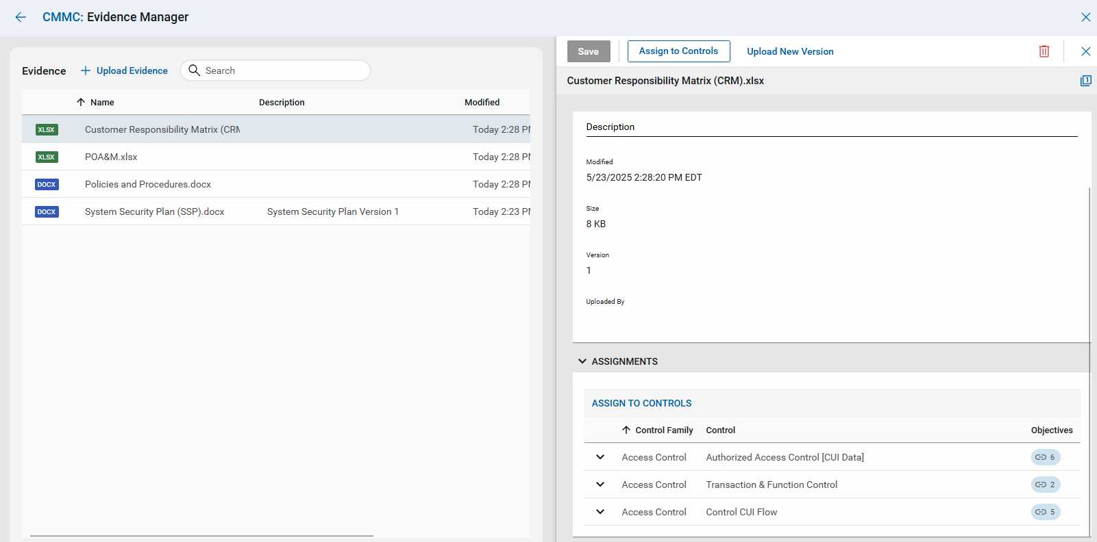Close the evidence detail panel
Image resolution: width=1097 pixels, height=542 pixels.
point(1085,51)
